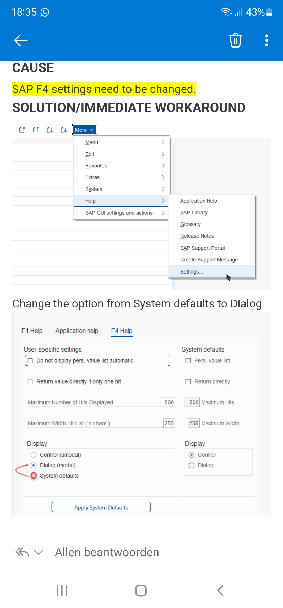Click the first upload toolbar icon
This screenshot has height=608, width=283.
pyautogui.click(x=22, y=129)
